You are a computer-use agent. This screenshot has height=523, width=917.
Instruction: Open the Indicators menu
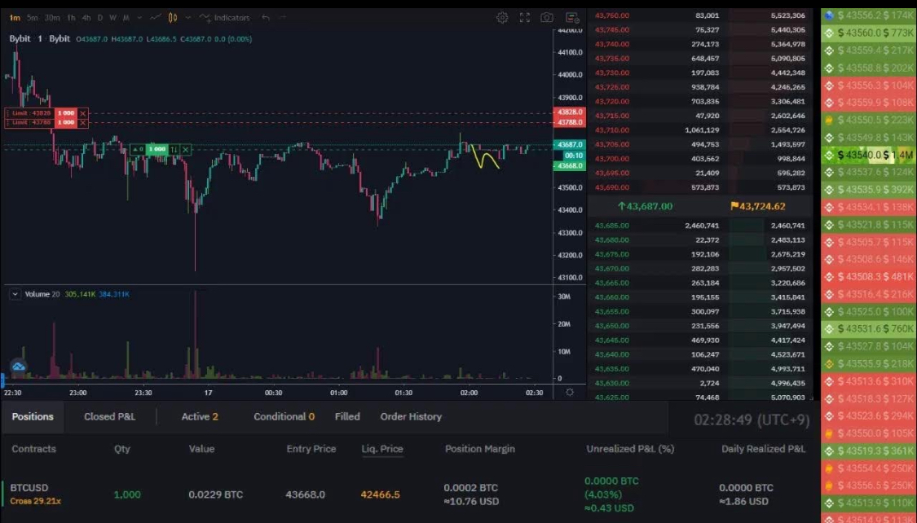pyautogui.click(x=225, y=18)
